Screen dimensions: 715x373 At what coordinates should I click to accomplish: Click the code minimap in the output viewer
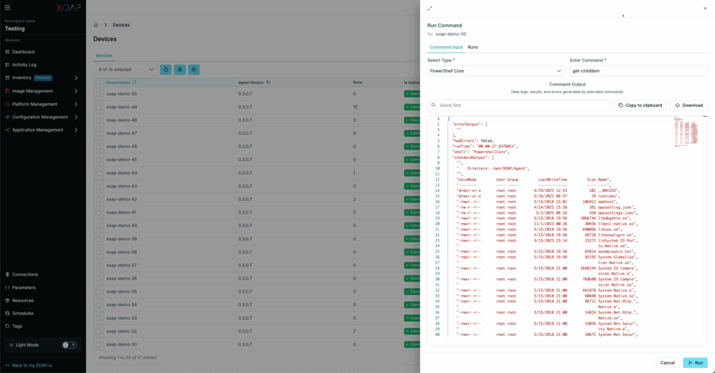click(687, 131)
